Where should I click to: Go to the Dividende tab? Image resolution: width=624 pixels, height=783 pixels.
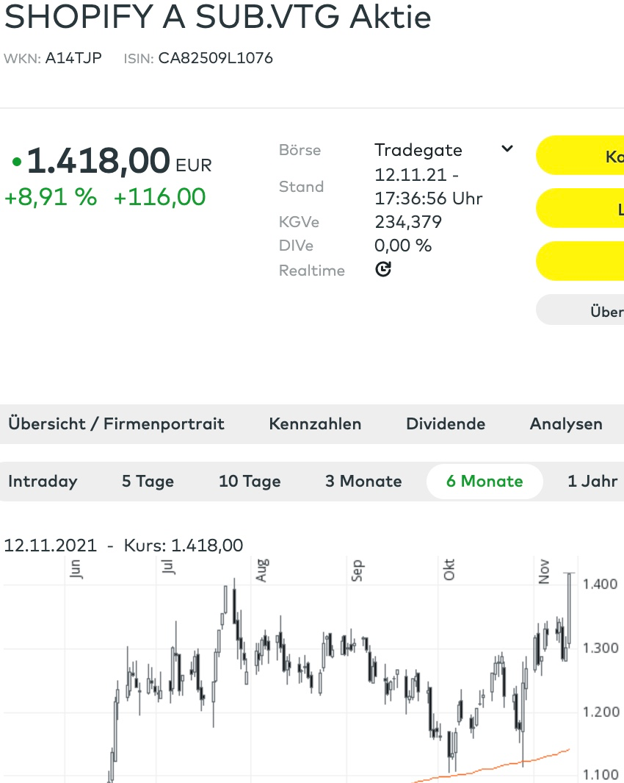click(446, 424)
